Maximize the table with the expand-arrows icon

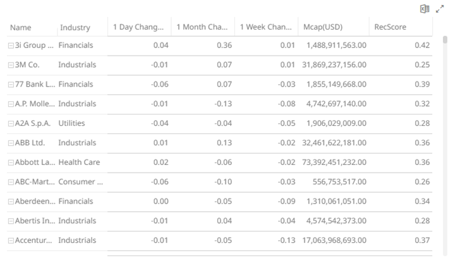[440, 9]
